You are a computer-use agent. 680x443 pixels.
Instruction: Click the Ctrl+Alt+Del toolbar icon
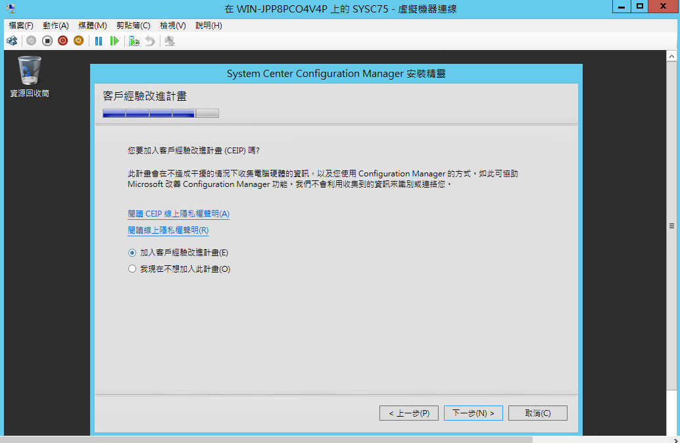click(x=12, y=41)
